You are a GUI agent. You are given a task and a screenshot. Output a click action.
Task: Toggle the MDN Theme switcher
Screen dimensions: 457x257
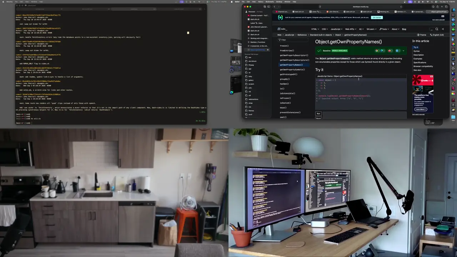[x=422, y=35]
